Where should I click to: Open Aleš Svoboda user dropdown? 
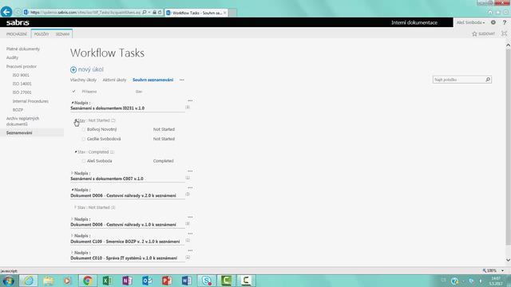[x=470, y=22]
